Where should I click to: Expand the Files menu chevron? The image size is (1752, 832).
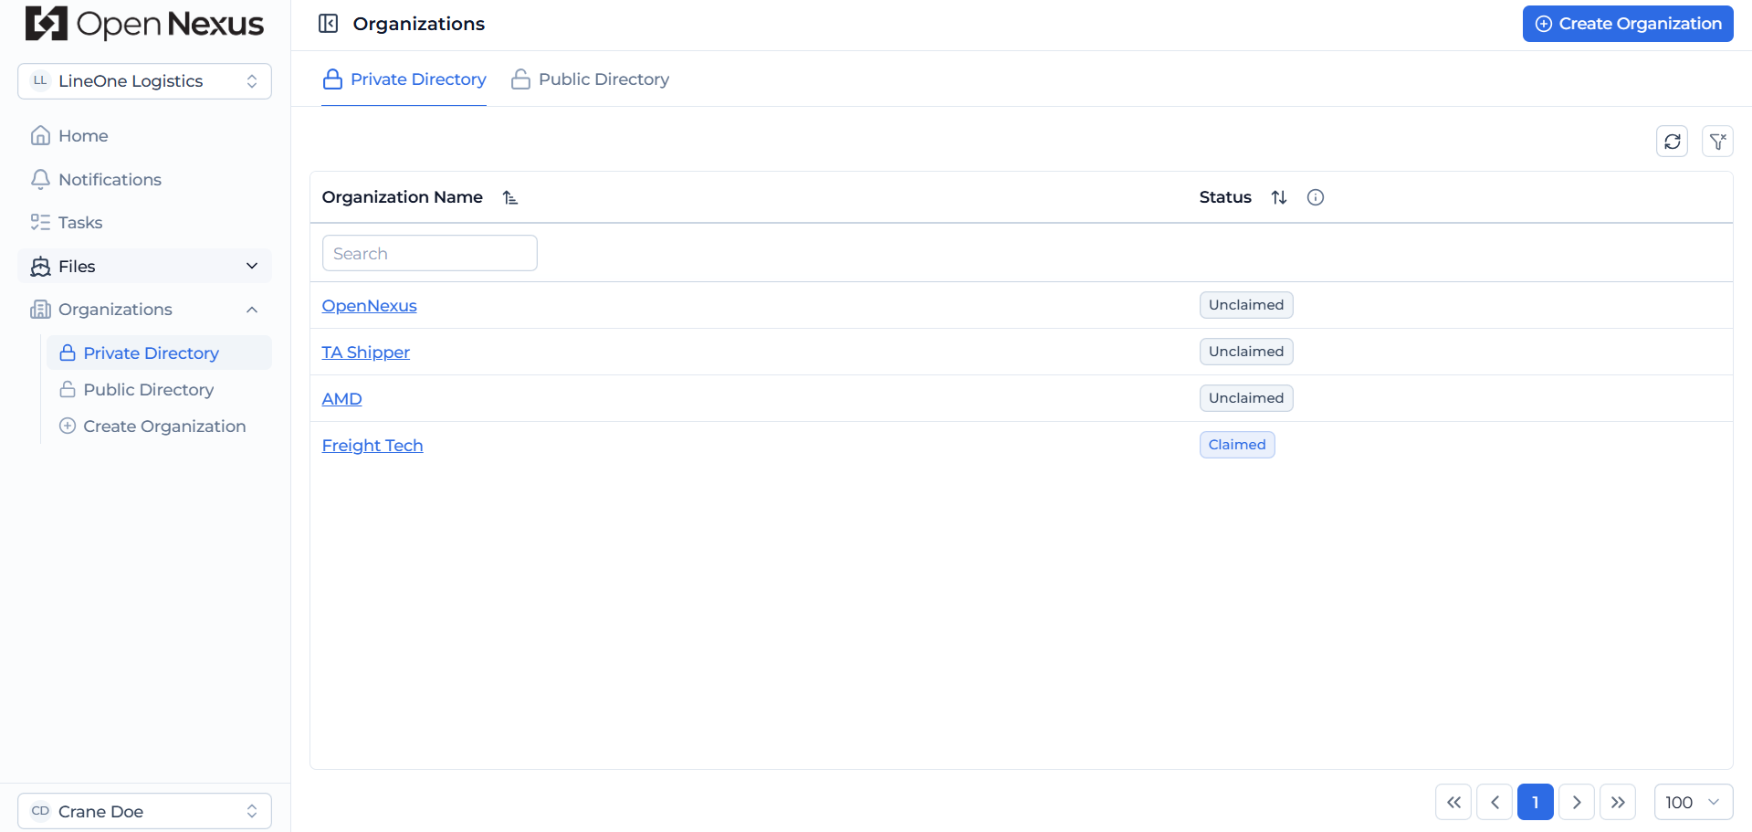pos(252,266)
